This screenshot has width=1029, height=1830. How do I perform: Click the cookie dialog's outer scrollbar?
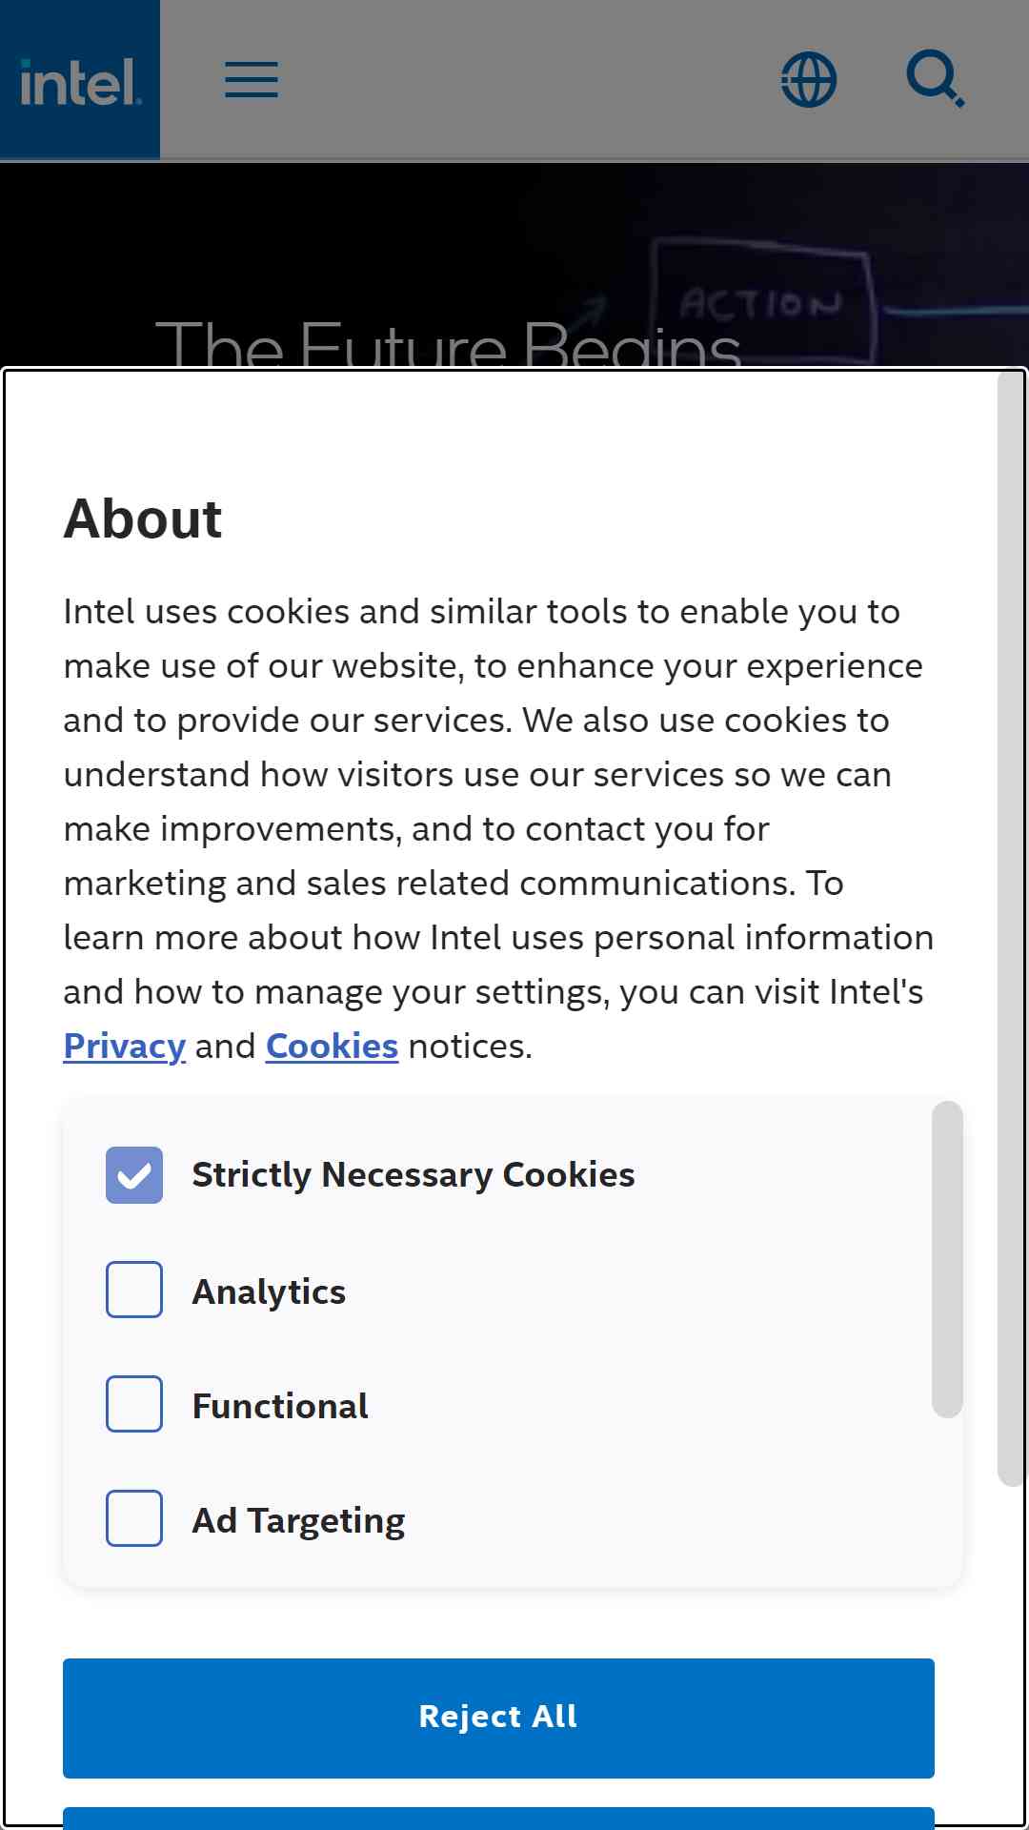tap(1012, 928)
